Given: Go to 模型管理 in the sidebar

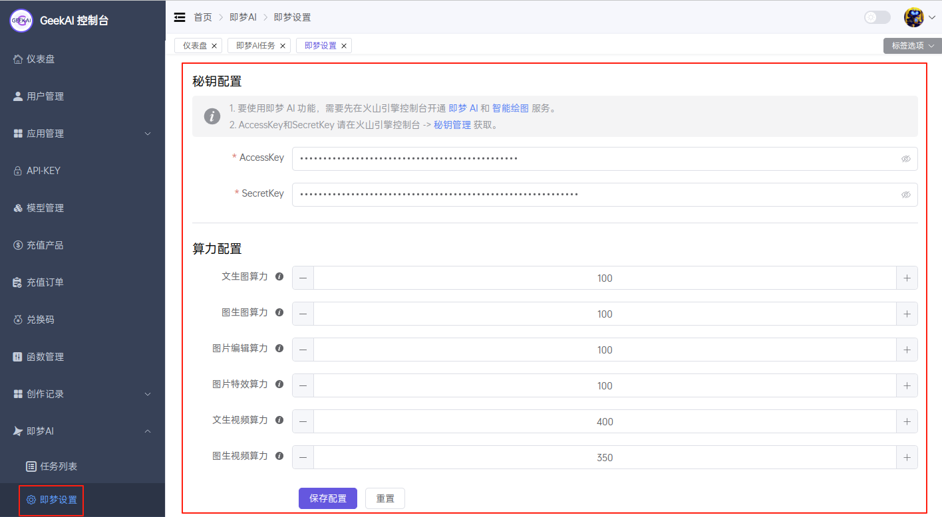Looking at the screenshot, I should (x=82, y=208).
